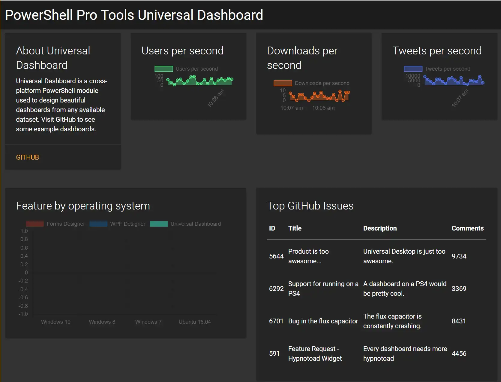501x382 pixels.
Task: Click the Top GitHub Issues heading
Action: pos(310,206)
